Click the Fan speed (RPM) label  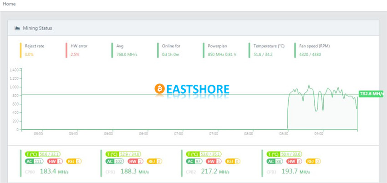point(315,46)
